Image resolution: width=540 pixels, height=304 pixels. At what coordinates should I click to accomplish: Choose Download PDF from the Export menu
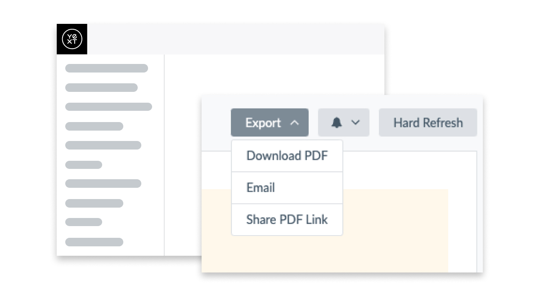287,156
